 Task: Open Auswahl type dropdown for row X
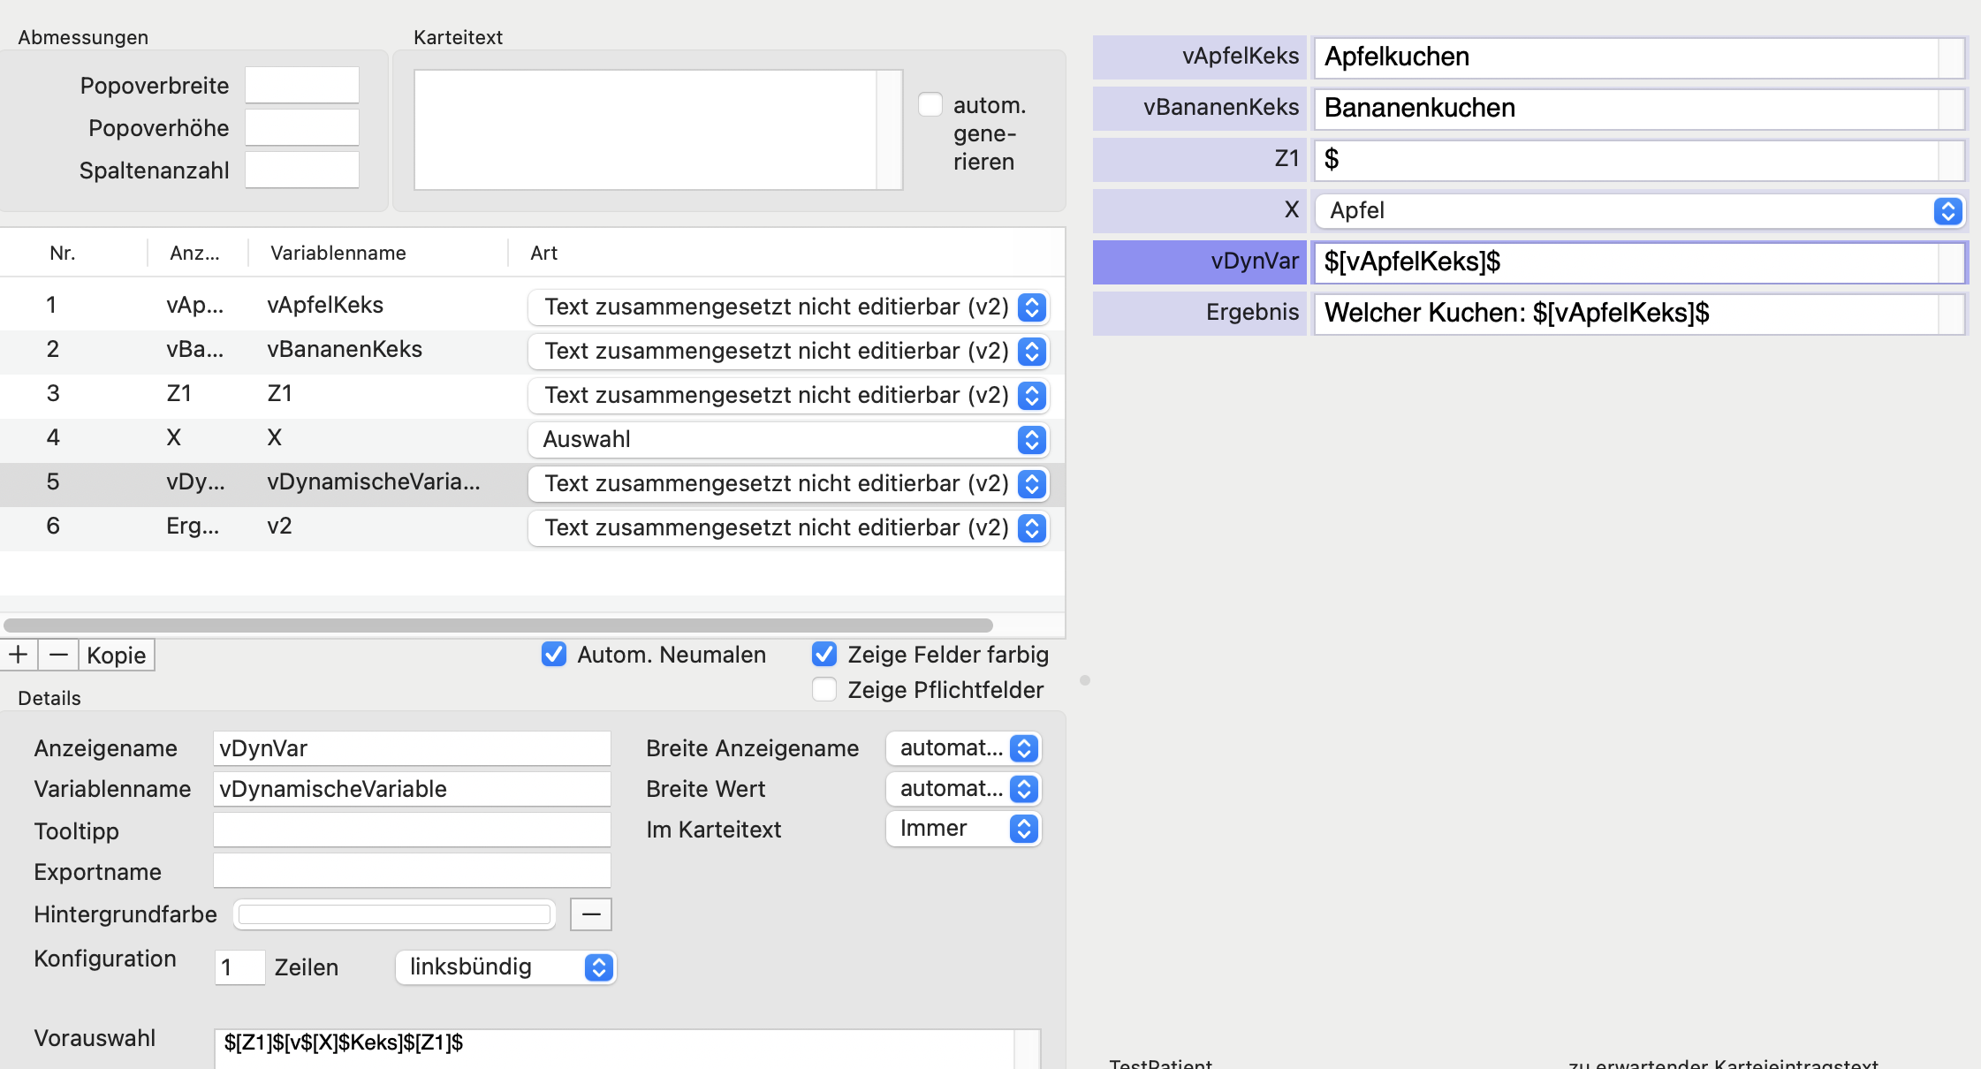click(789, 439)
